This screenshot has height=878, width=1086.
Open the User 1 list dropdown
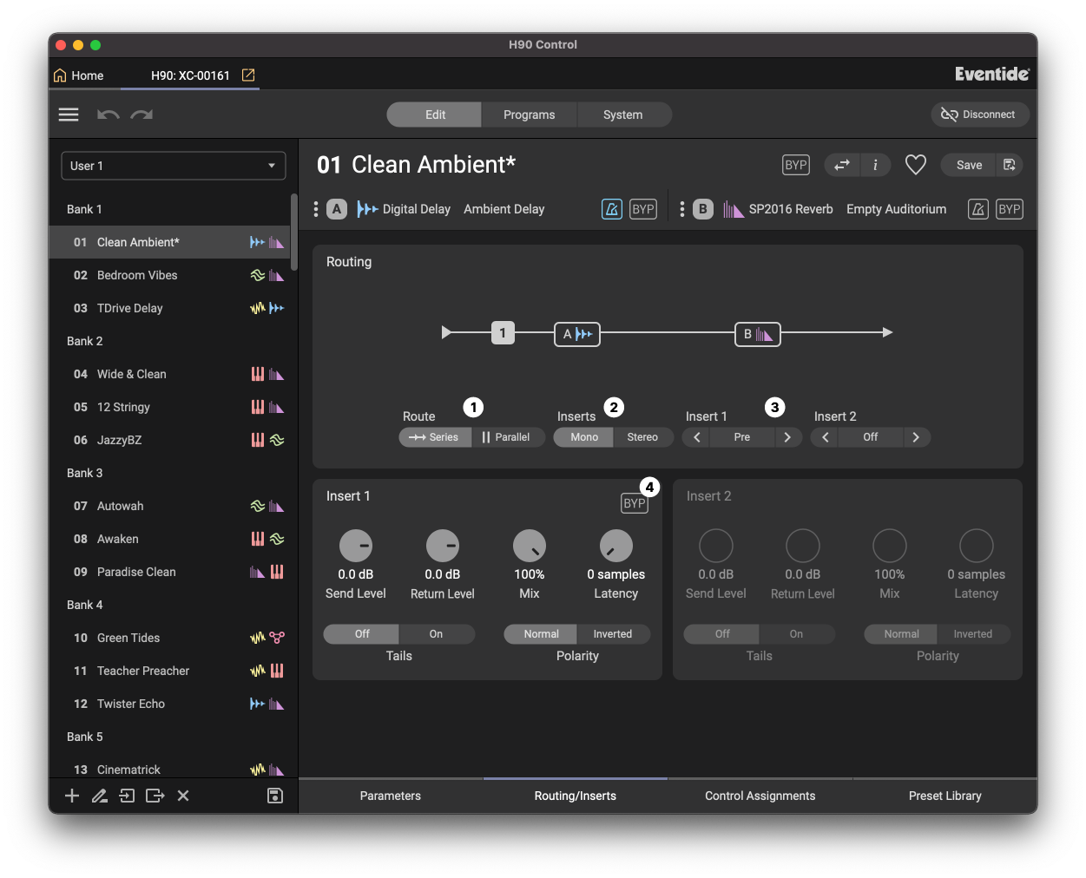point(174,166)
